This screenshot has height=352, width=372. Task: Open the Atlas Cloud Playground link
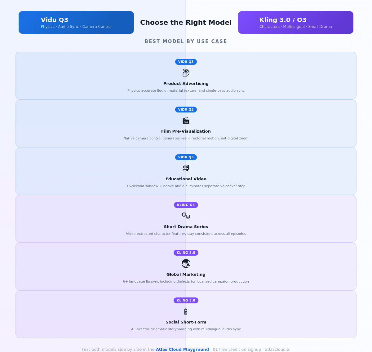pos(182,349)
